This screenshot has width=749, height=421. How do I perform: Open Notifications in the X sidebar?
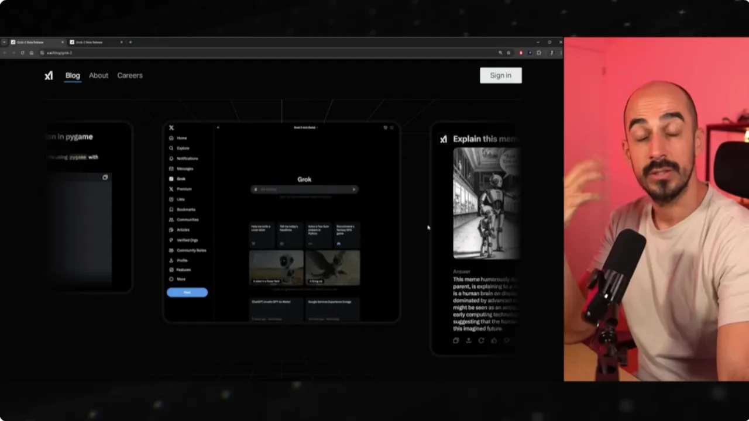tap(184, 158)
